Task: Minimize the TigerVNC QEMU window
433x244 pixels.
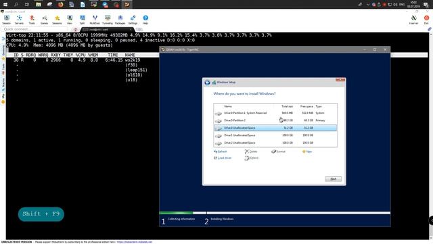Action: tap(365, 49)
